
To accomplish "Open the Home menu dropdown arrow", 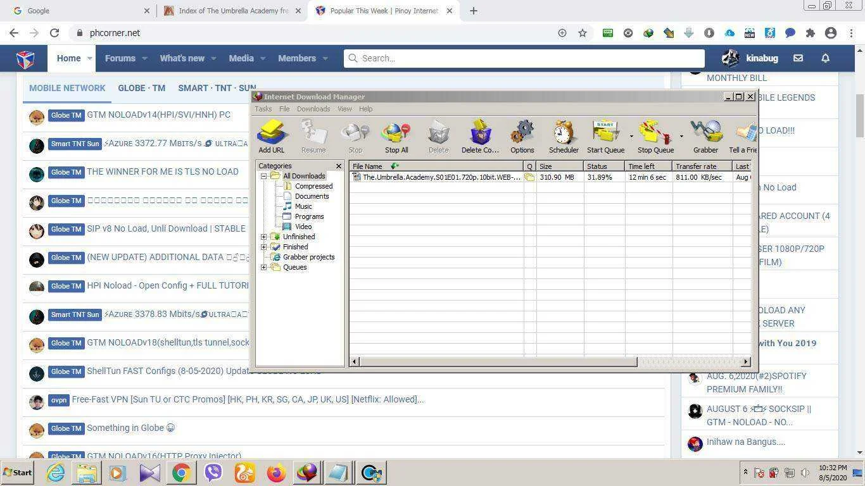I will click(90, 58).
